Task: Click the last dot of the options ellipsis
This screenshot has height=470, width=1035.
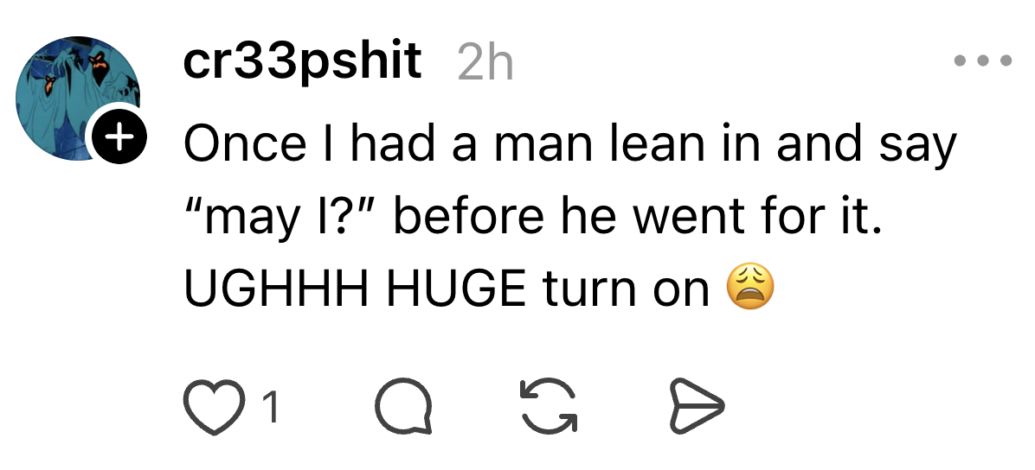Action: (1005, 61)
